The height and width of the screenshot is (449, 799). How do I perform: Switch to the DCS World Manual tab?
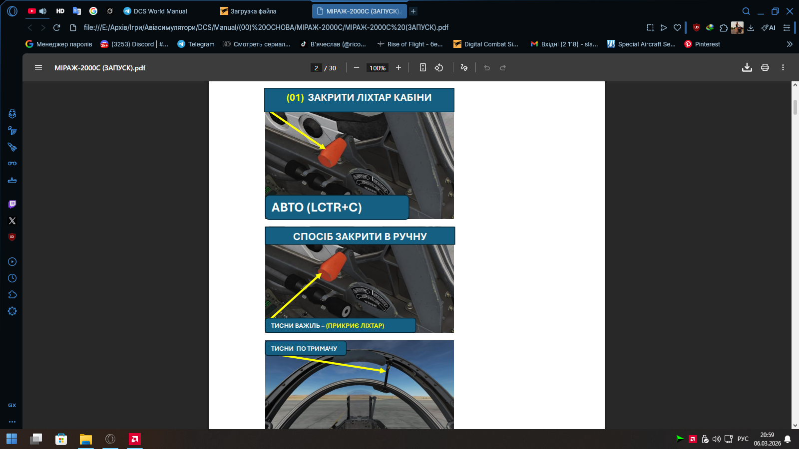[160, 11]
